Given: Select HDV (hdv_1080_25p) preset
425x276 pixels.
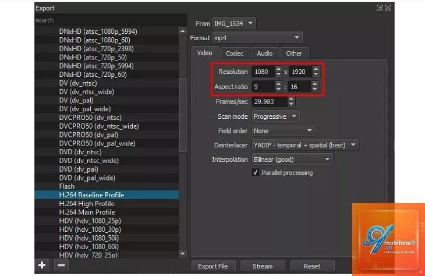Looking at the screenshot, I should point(107,221).
